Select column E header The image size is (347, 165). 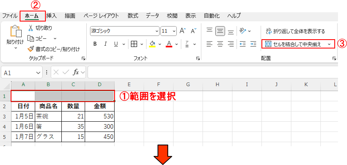(129, 84)
